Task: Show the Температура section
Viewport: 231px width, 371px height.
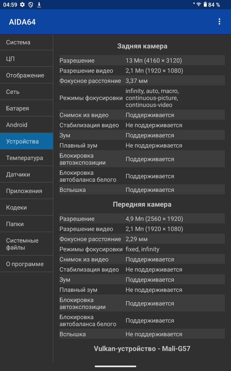Action: [x=26, y=158]
